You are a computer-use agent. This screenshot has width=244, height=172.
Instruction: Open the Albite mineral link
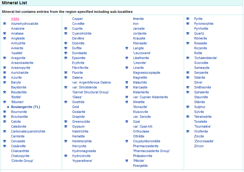pos(15,19)
